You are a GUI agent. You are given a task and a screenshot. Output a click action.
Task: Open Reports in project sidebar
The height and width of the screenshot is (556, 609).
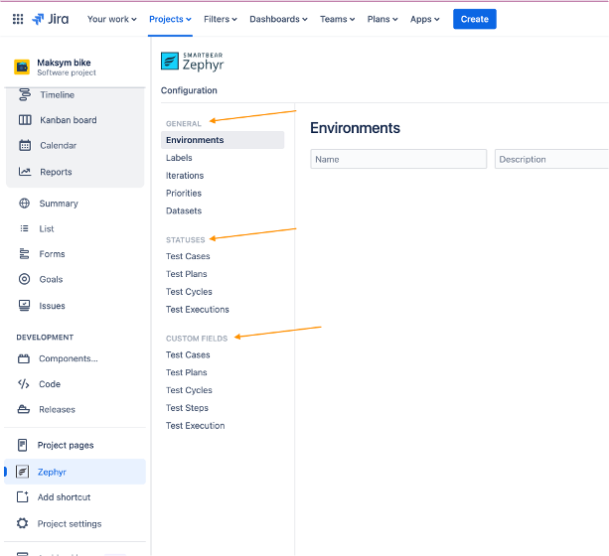56,172
